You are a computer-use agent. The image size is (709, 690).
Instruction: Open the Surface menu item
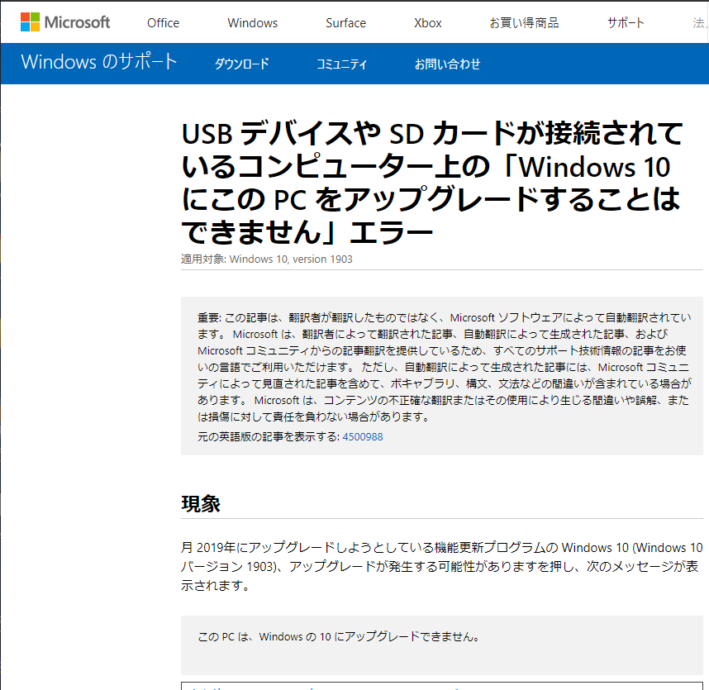tap(346, 23)
